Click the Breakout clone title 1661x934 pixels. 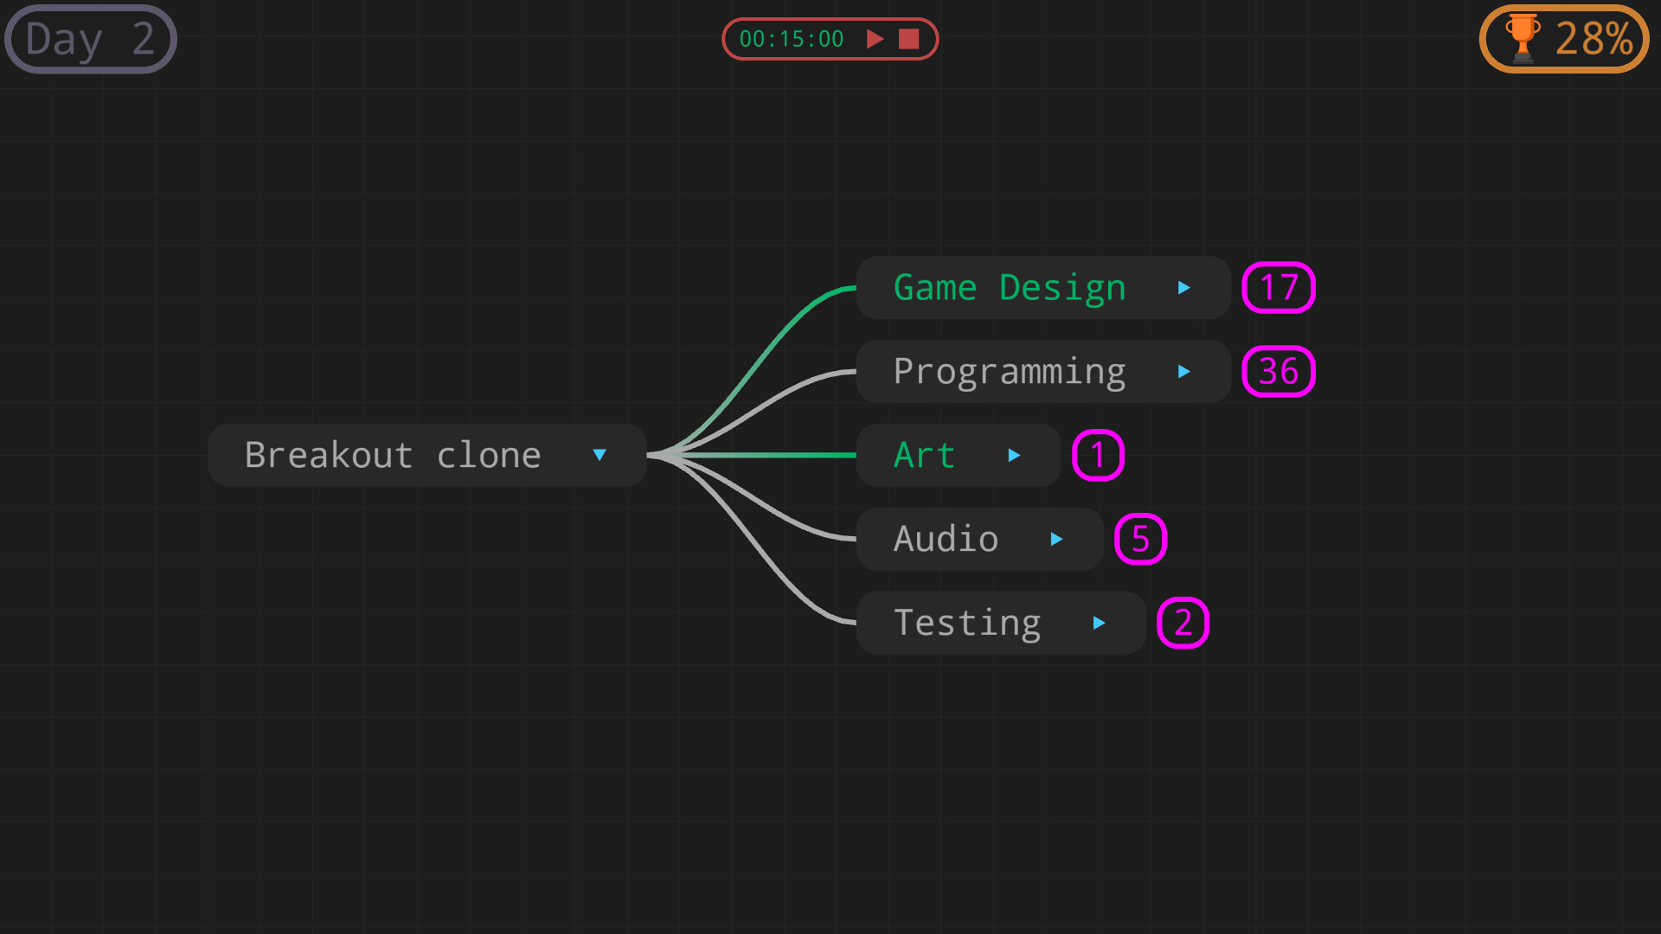coord(392,455)
